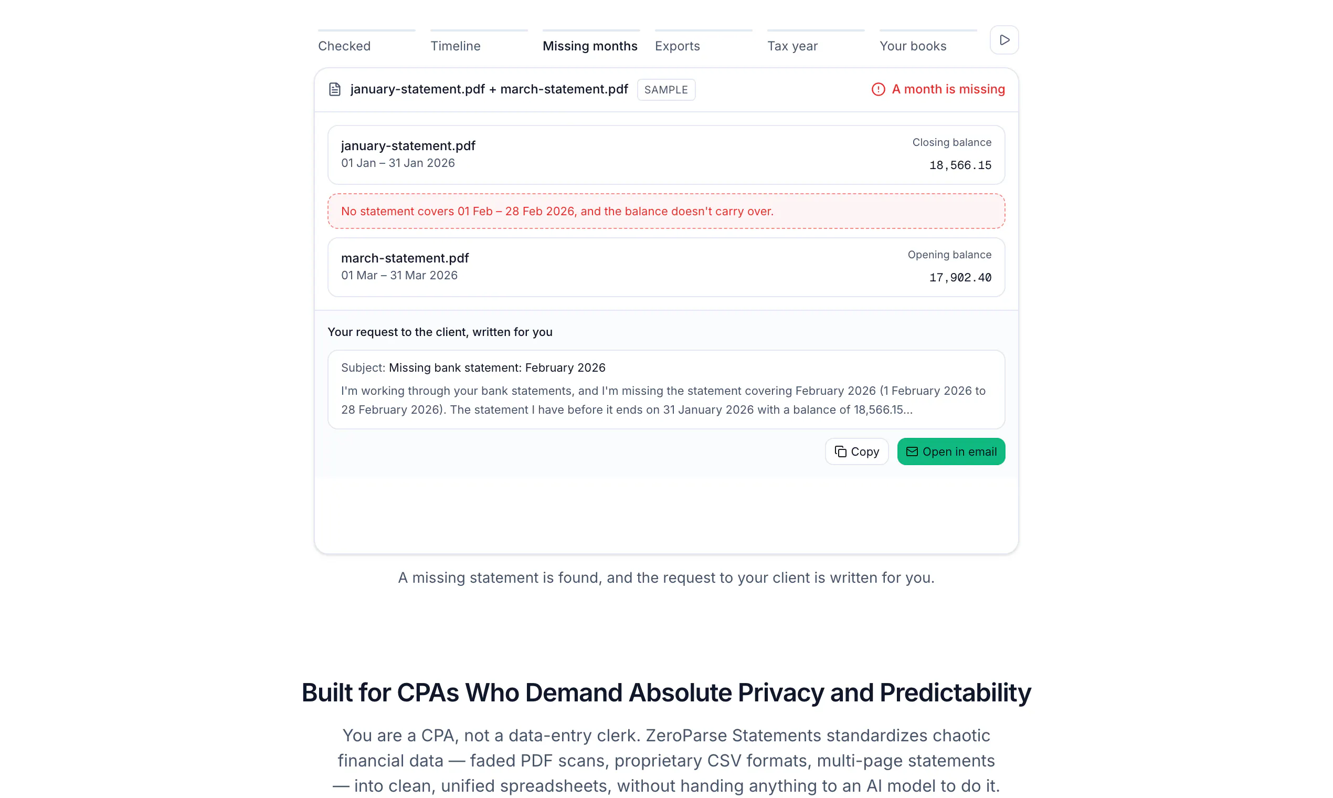Select the Missing months tab

590,46
